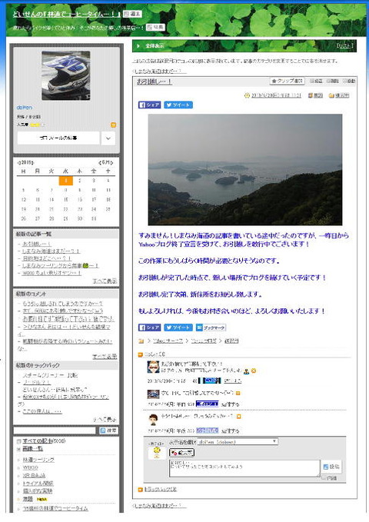
Task: Toggle the 内緒 secret comment checkbox
Action: point(324,477)
